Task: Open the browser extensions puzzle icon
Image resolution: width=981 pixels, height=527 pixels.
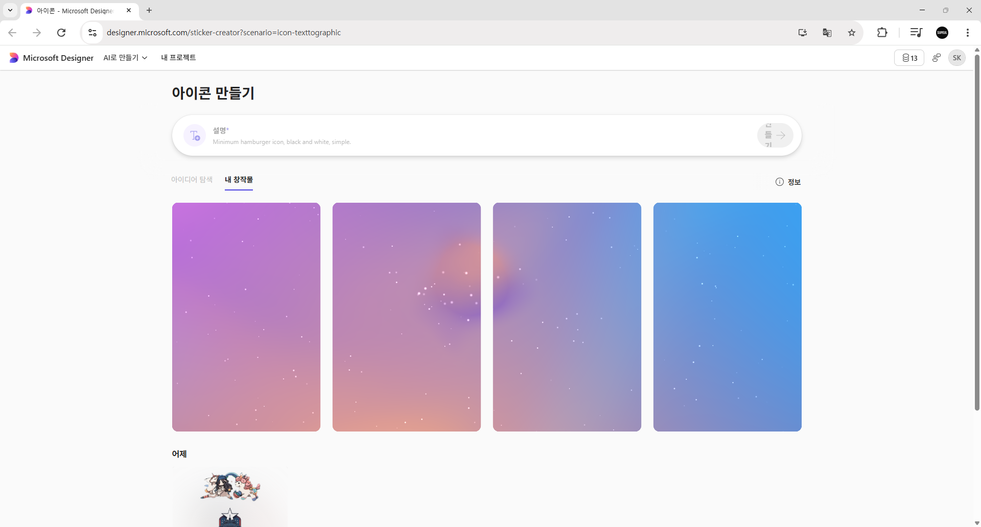Action: (882, 33)
